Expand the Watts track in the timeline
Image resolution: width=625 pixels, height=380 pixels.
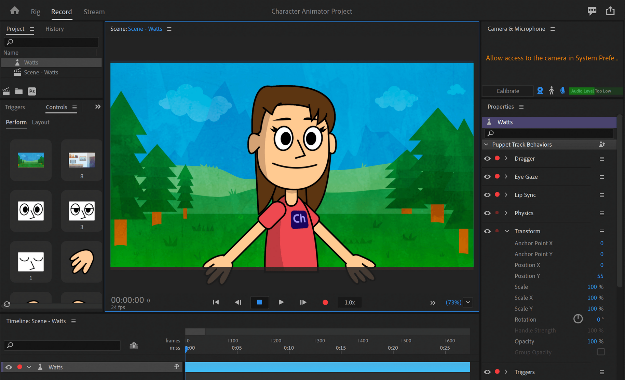[29, 367]
